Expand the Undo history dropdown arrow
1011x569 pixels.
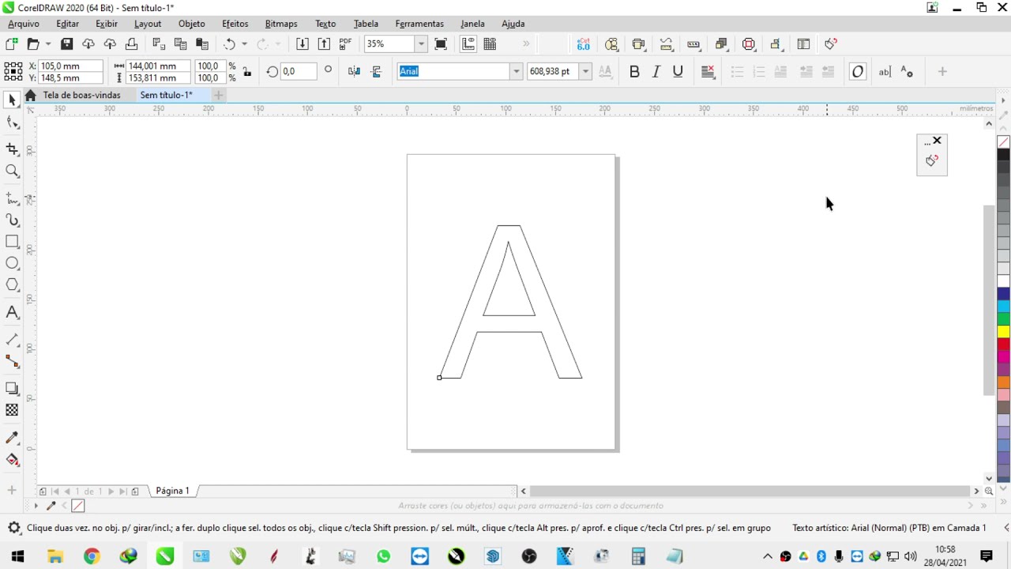click(244, 44)
